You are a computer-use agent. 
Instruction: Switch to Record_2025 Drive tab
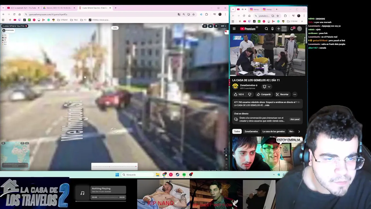pyautogui.click(x=59, y=8)
